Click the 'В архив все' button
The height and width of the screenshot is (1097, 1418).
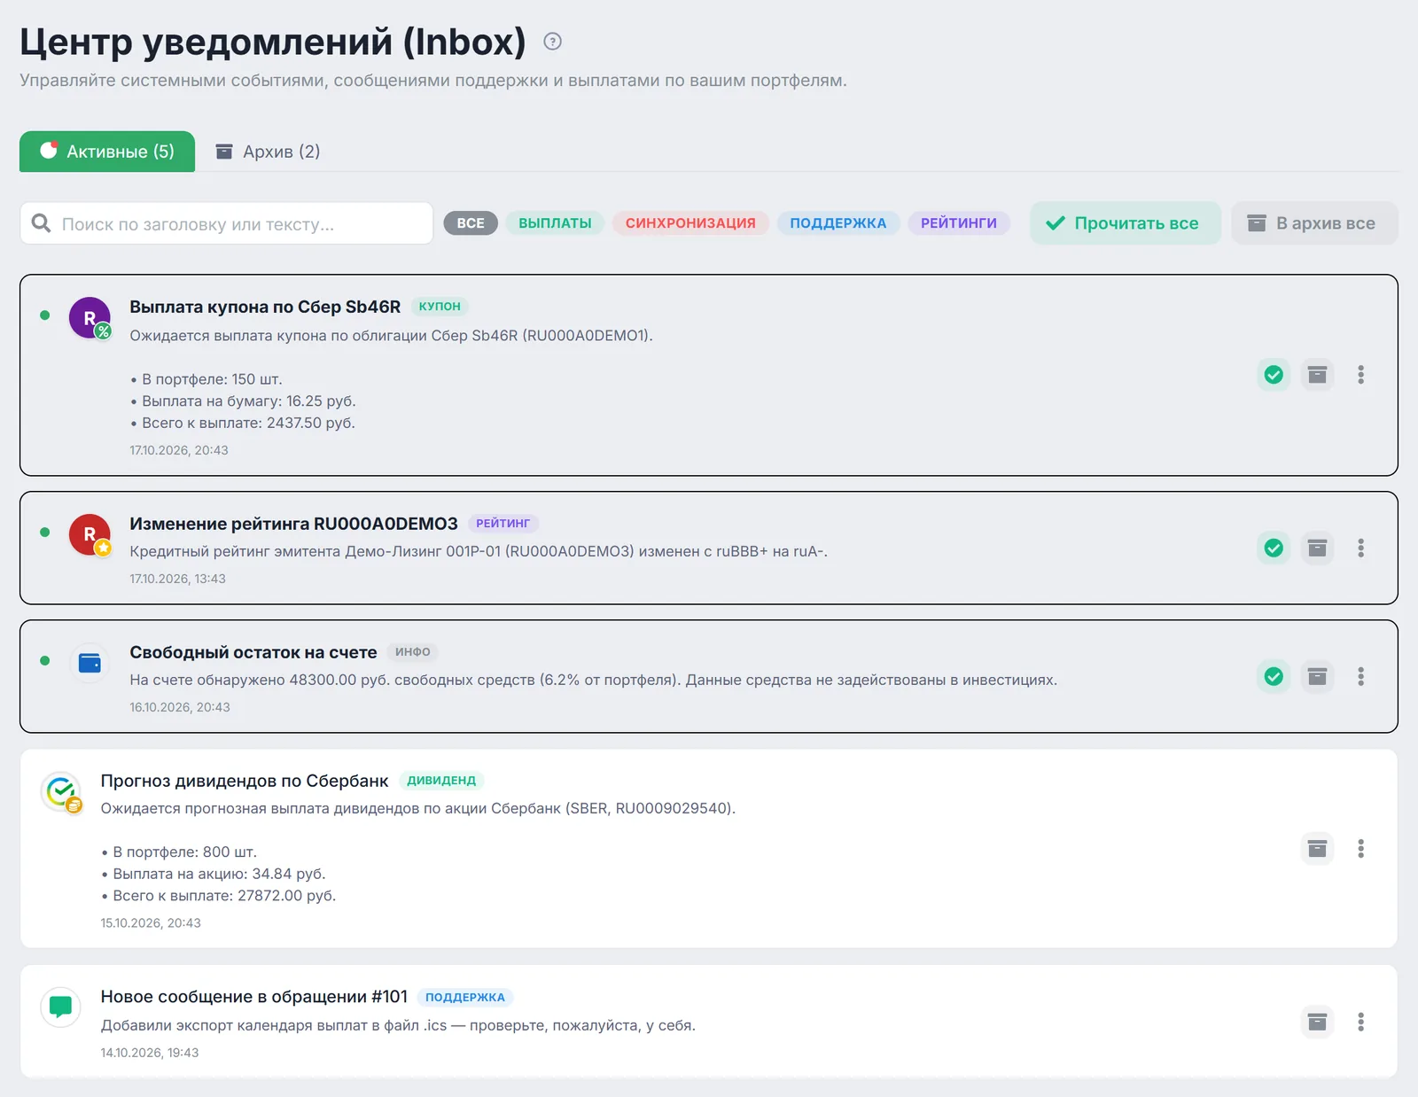tap(1314, 223)
